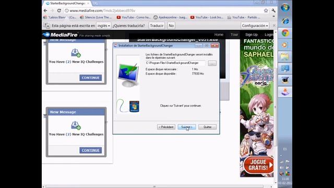Click the JOGUE GRÁTIS ad button
The image size is (334, 188).
pyautogui.click(x=258, y=165)
